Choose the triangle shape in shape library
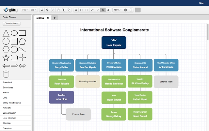The height and width of the screenshot is (131, 209). 6,33
